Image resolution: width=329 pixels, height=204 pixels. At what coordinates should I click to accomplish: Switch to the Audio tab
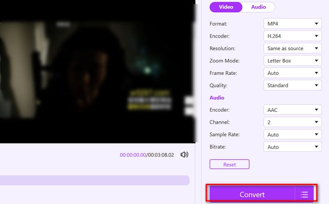tap(258, 7)
